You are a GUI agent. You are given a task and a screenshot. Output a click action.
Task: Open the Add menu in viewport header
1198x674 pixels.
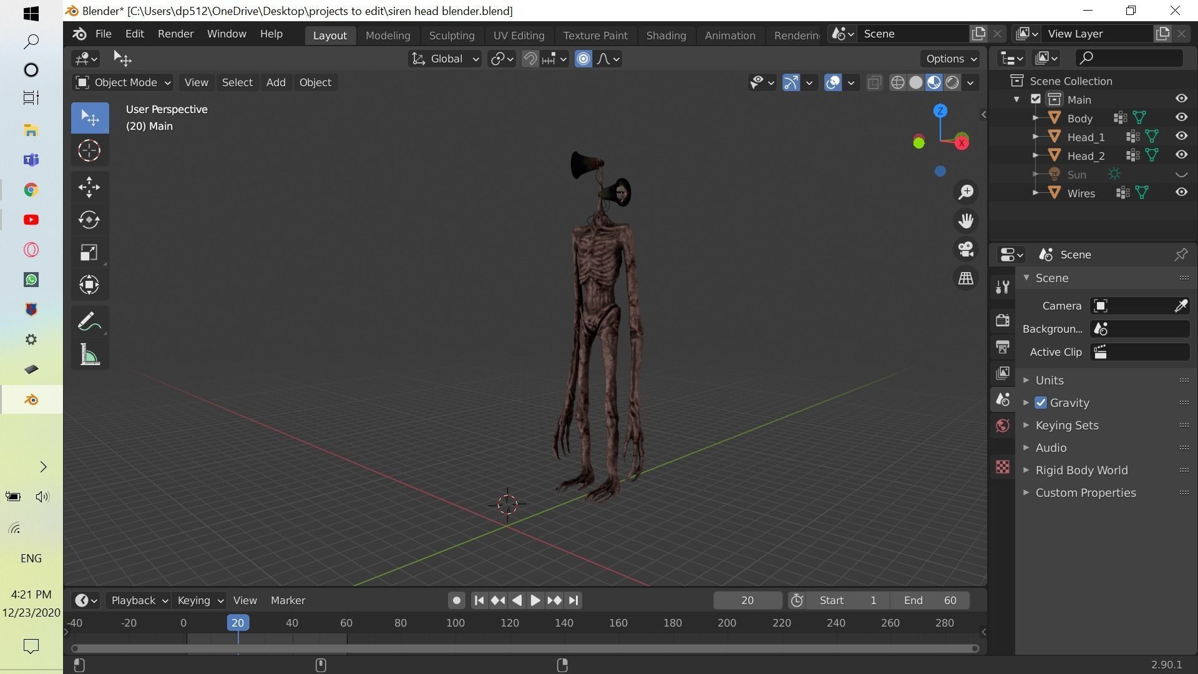276,82
